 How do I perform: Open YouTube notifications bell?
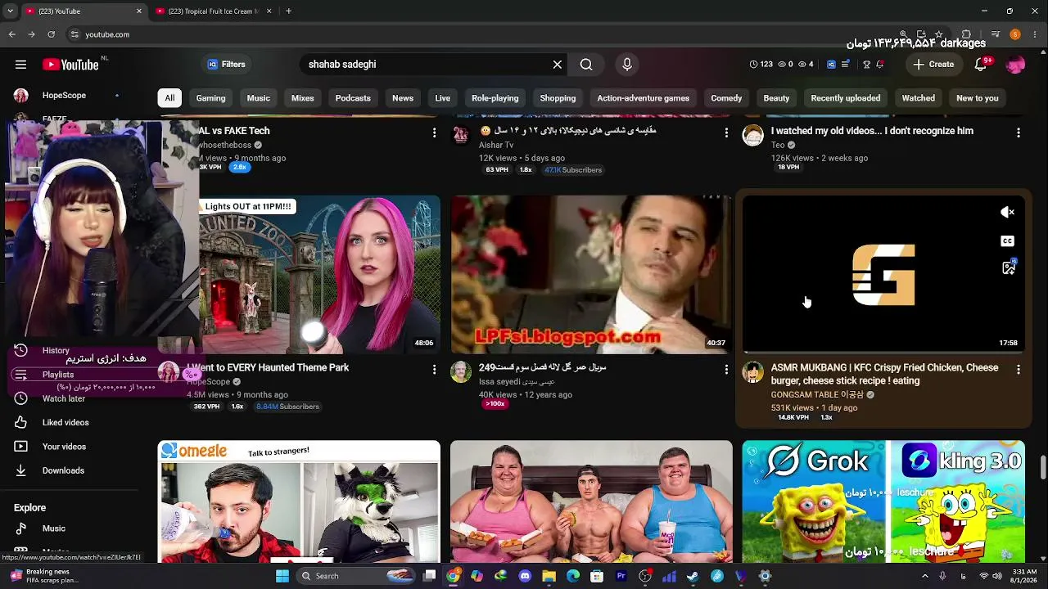click(980, 65)
